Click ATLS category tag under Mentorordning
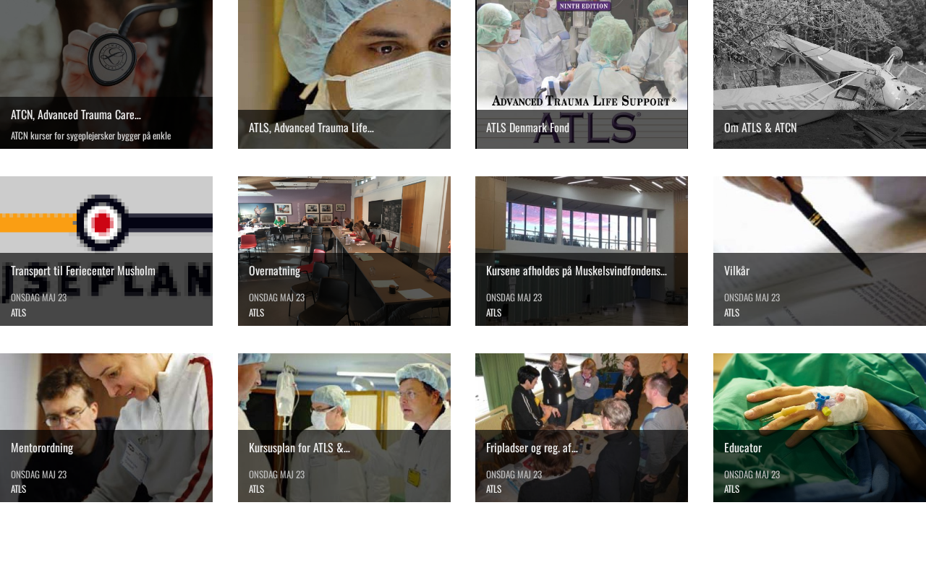 coord(18,488)
